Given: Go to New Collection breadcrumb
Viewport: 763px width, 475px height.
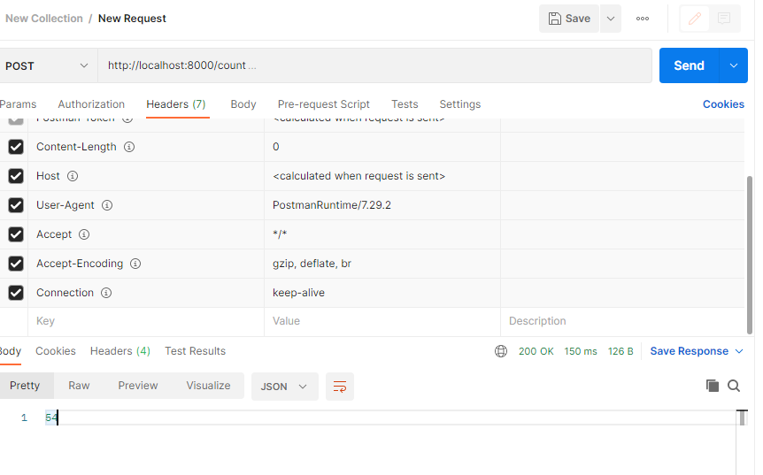Looking at the screenshot, I should pos(44,19).
